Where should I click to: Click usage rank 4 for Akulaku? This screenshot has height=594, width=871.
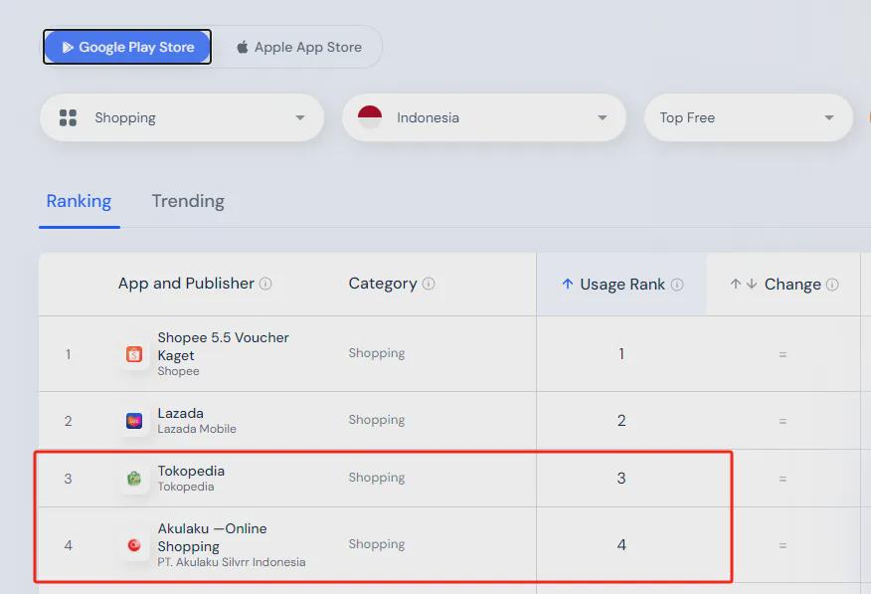(x=621, y=544)
